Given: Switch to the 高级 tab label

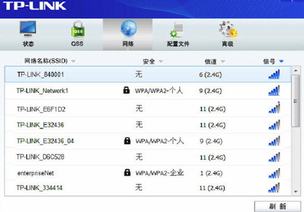Looking at the screenshot, I should (227, 44).
